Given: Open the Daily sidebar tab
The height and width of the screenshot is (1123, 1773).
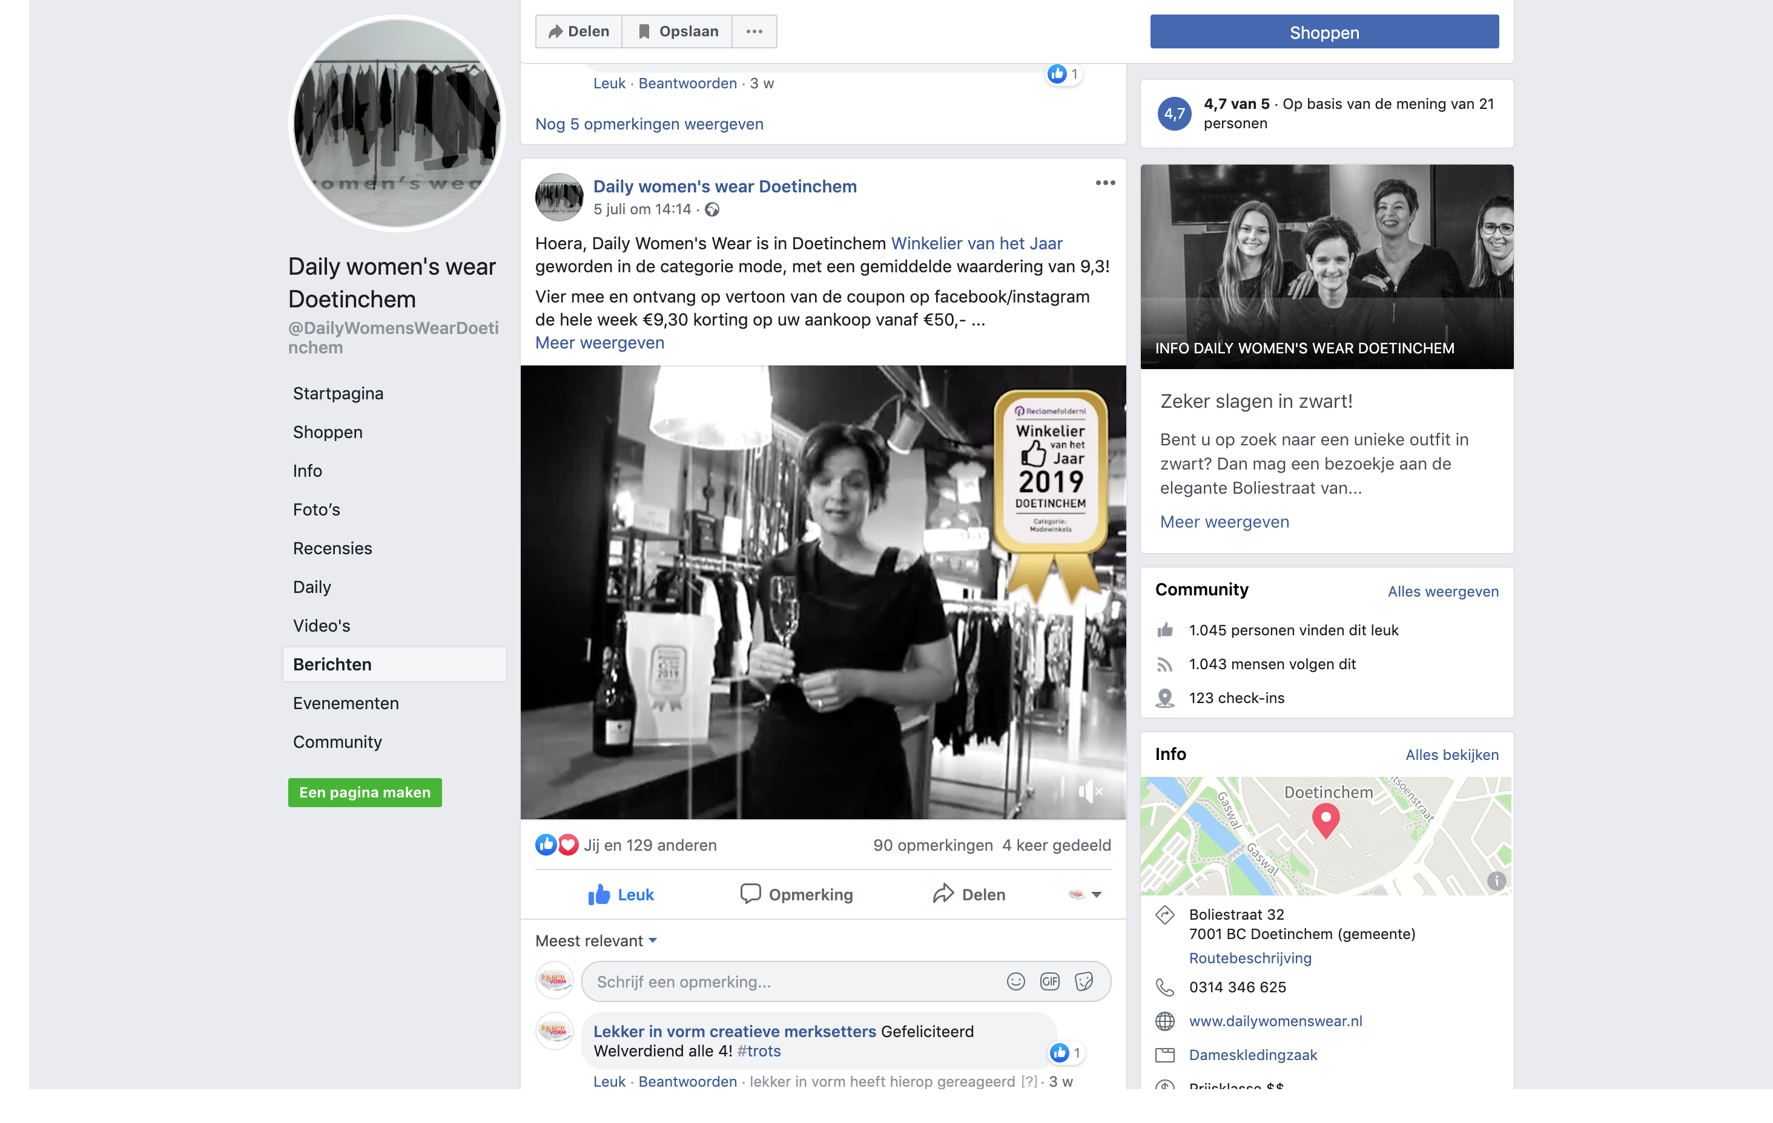Looking at the screenshot, I should pyautogui.click(x=311, y=588).
